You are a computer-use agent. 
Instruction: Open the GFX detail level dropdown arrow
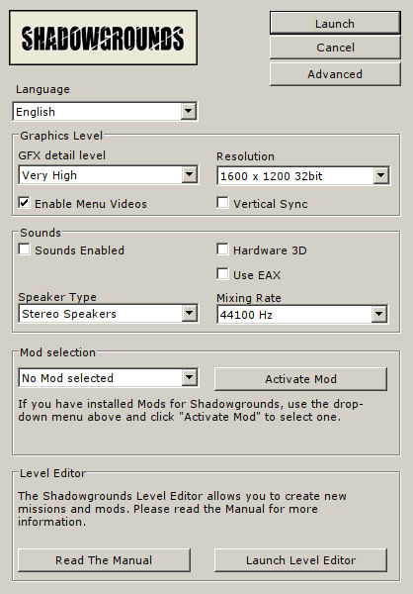(190, 174)
